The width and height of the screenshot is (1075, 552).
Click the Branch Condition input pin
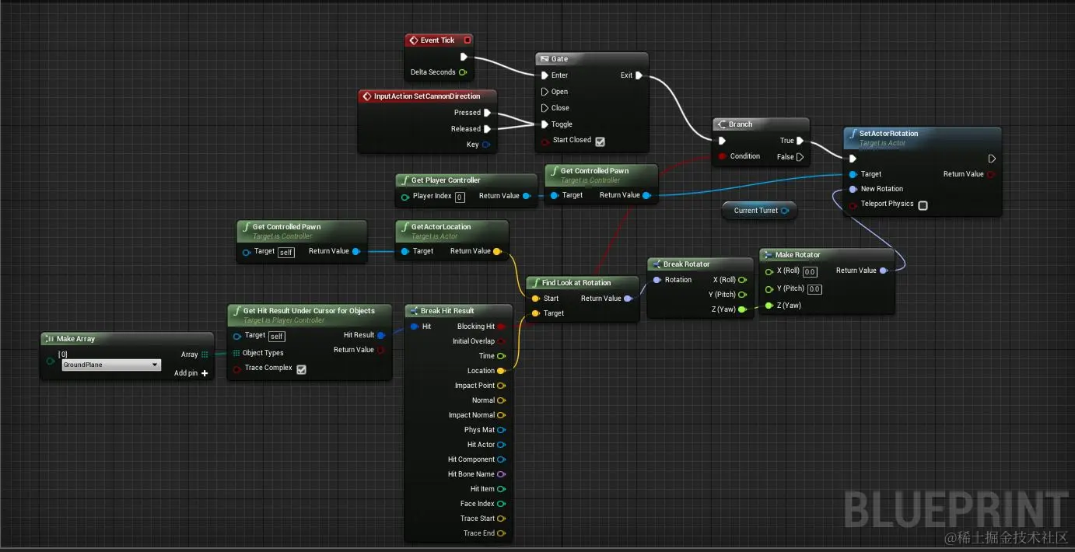tap(721, 156)
